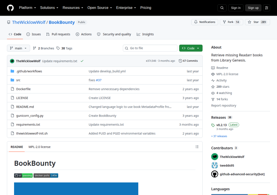Image resolution: width=277 pixels, height=195 pixels.
Task: Click the gunicorn_config.py file icon
Action: pyautogui.click(x=12, y=116)
